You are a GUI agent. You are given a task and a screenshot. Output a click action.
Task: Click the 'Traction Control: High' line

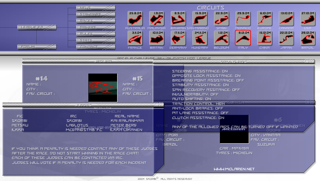[198, 104]
